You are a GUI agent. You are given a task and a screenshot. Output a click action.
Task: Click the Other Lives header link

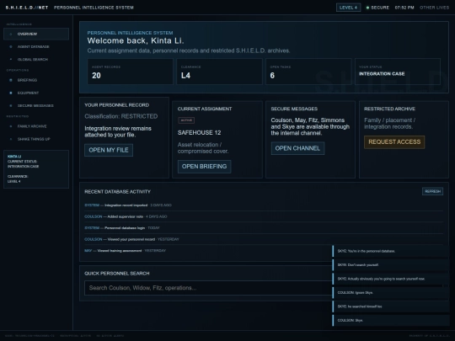pos(434,8)
